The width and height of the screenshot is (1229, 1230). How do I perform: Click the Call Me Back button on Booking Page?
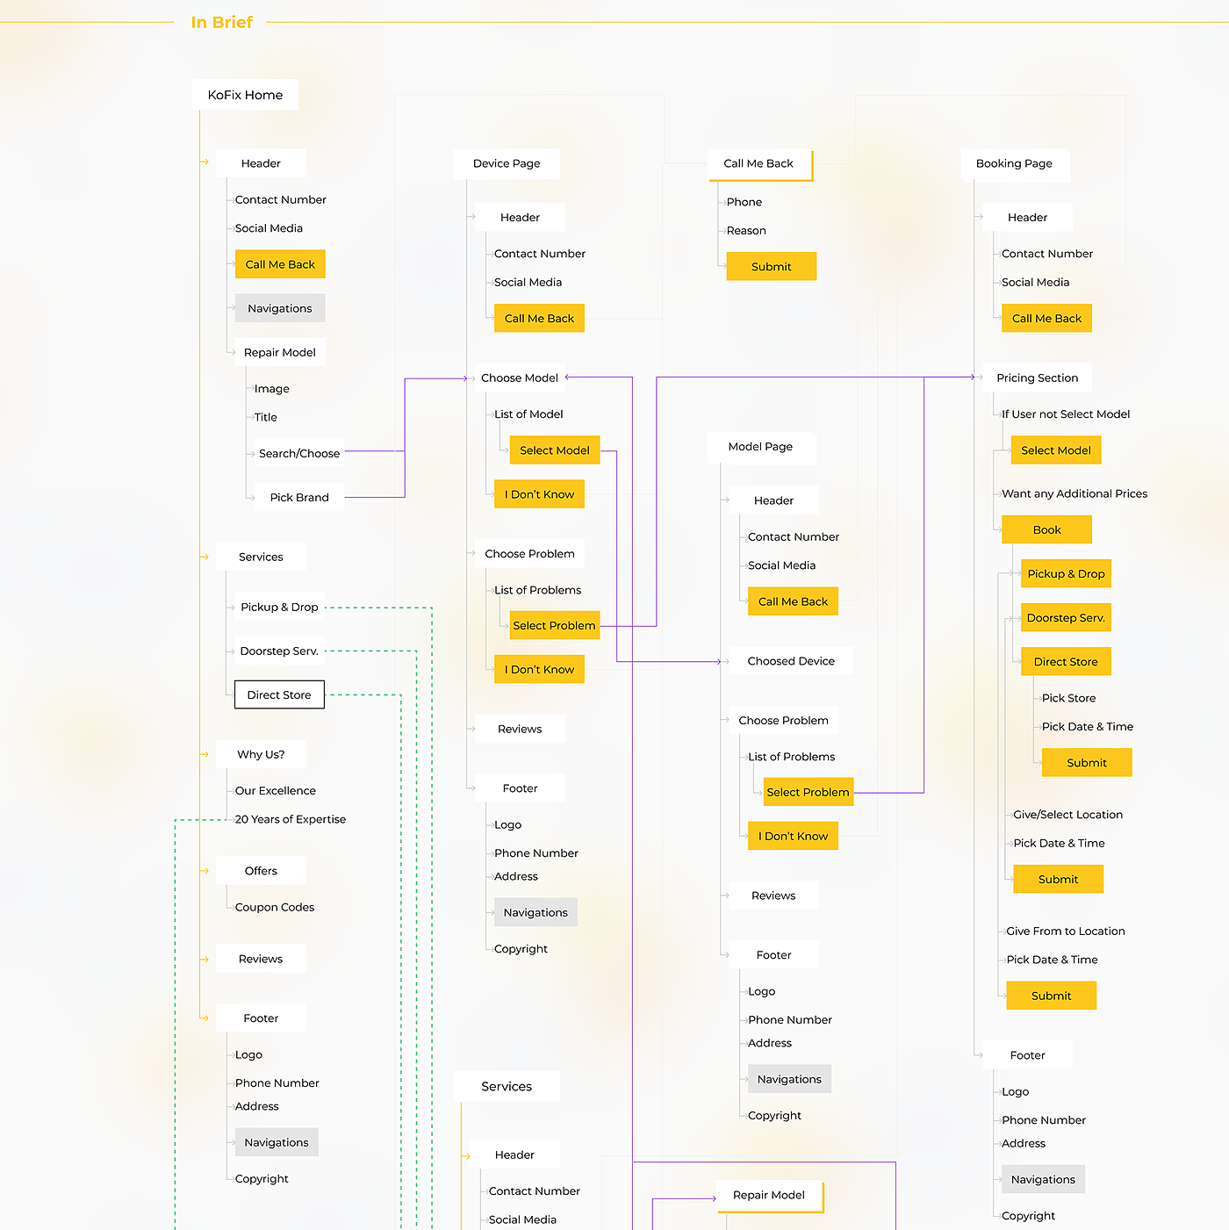pyautogui.click(x=1046, y=319)
